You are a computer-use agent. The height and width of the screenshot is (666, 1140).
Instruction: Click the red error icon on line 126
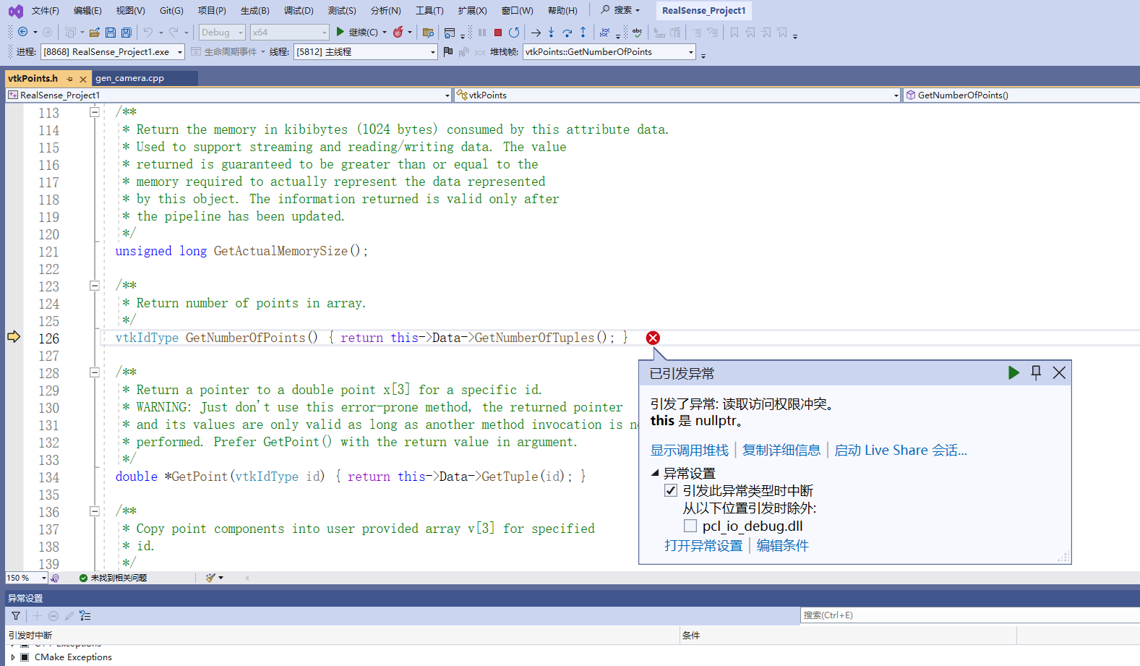tap(653, 338)
